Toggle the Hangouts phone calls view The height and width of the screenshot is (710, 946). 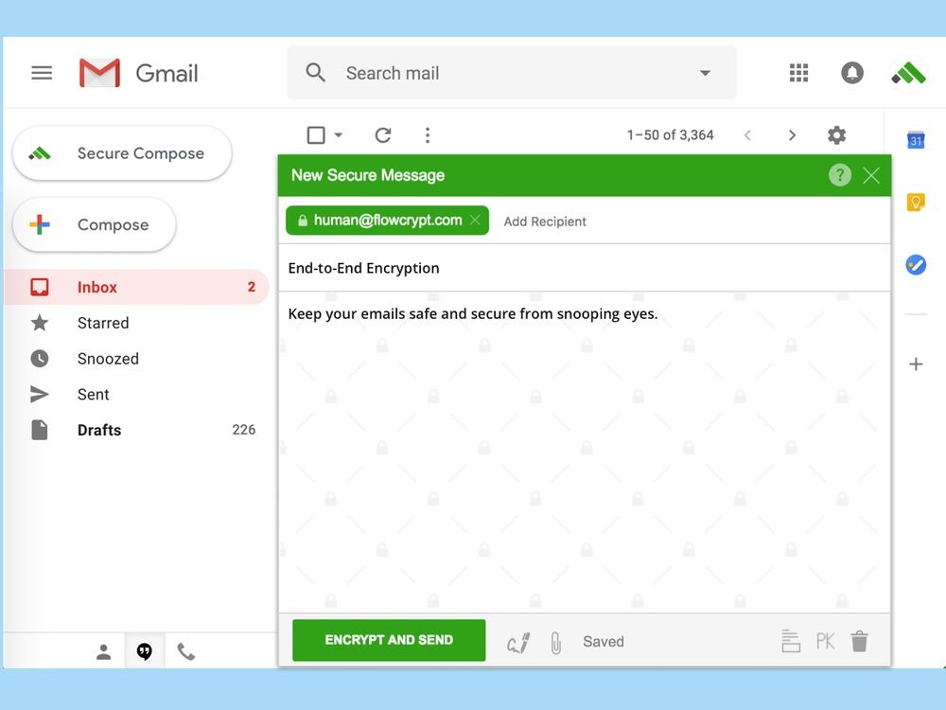186,651
